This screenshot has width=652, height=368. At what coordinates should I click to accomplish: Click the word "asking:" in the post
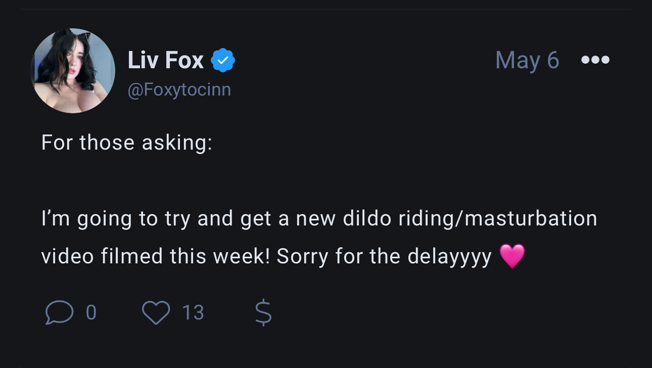177,143
